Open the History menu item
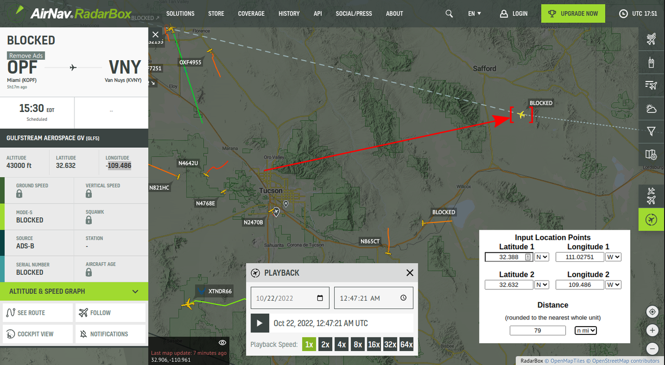The image size is (665, 365). 289,13
